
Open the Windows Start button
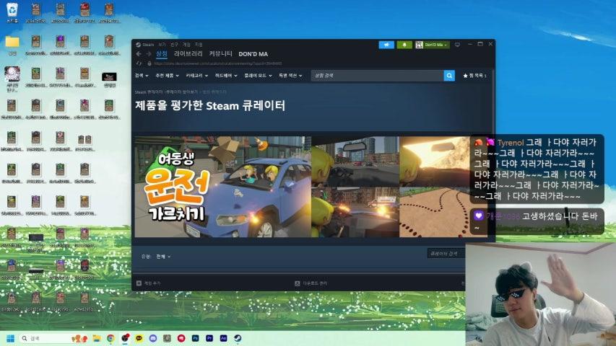click(x=10, y=338)
